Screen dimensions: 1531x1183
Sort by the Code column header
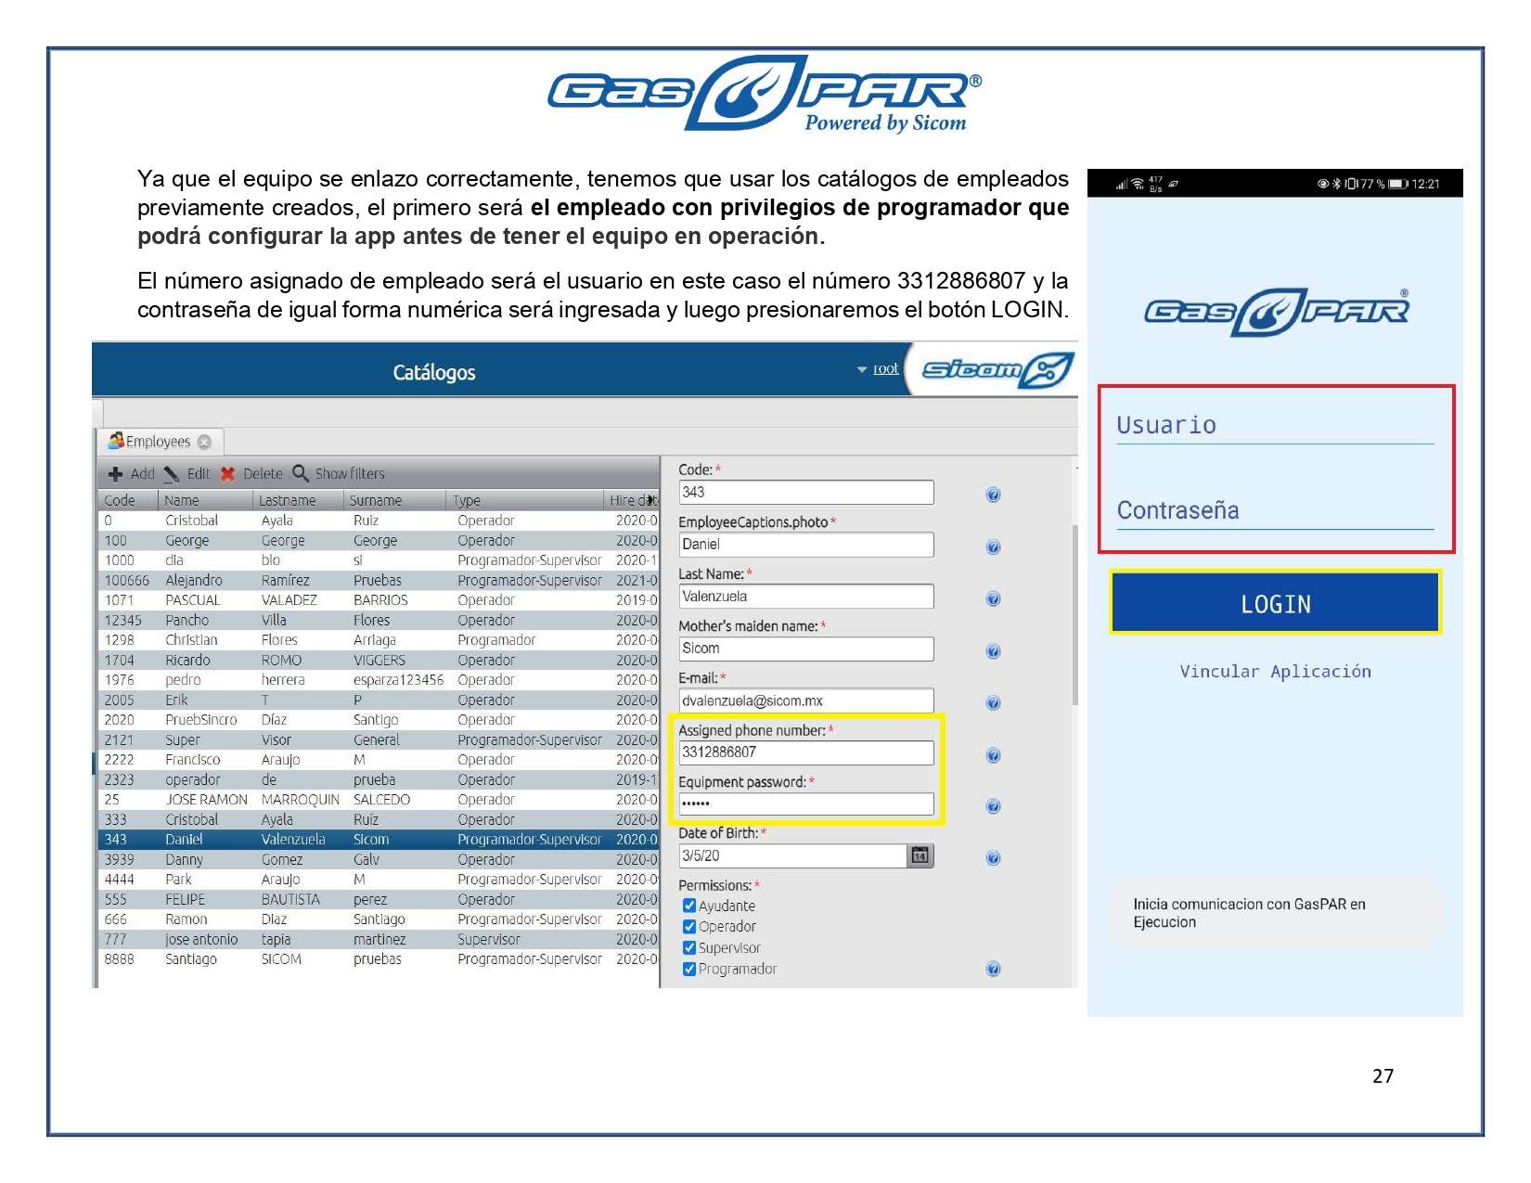click(x=128, y=501)
